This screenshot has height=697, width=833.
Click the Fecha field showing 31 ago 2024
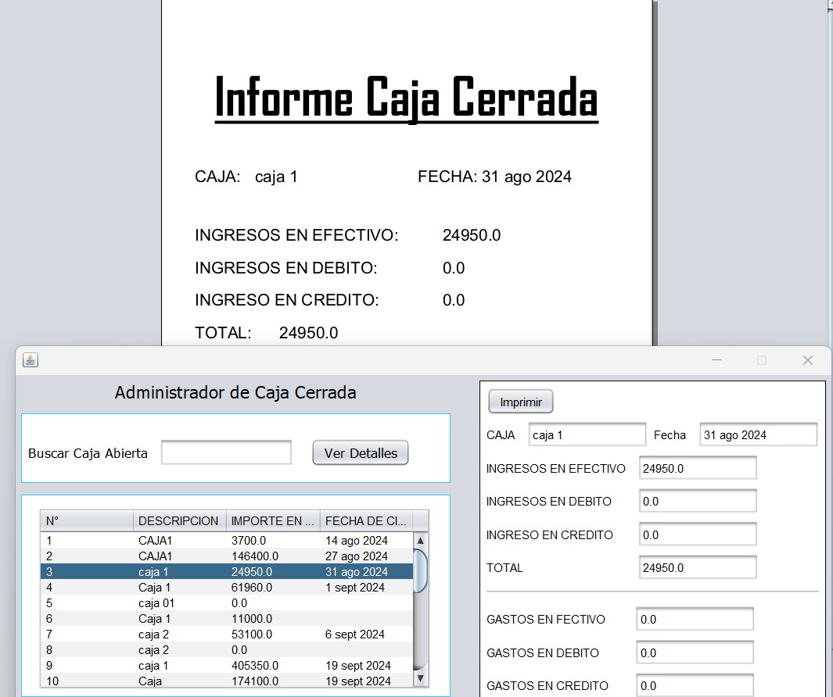(757, 434)
